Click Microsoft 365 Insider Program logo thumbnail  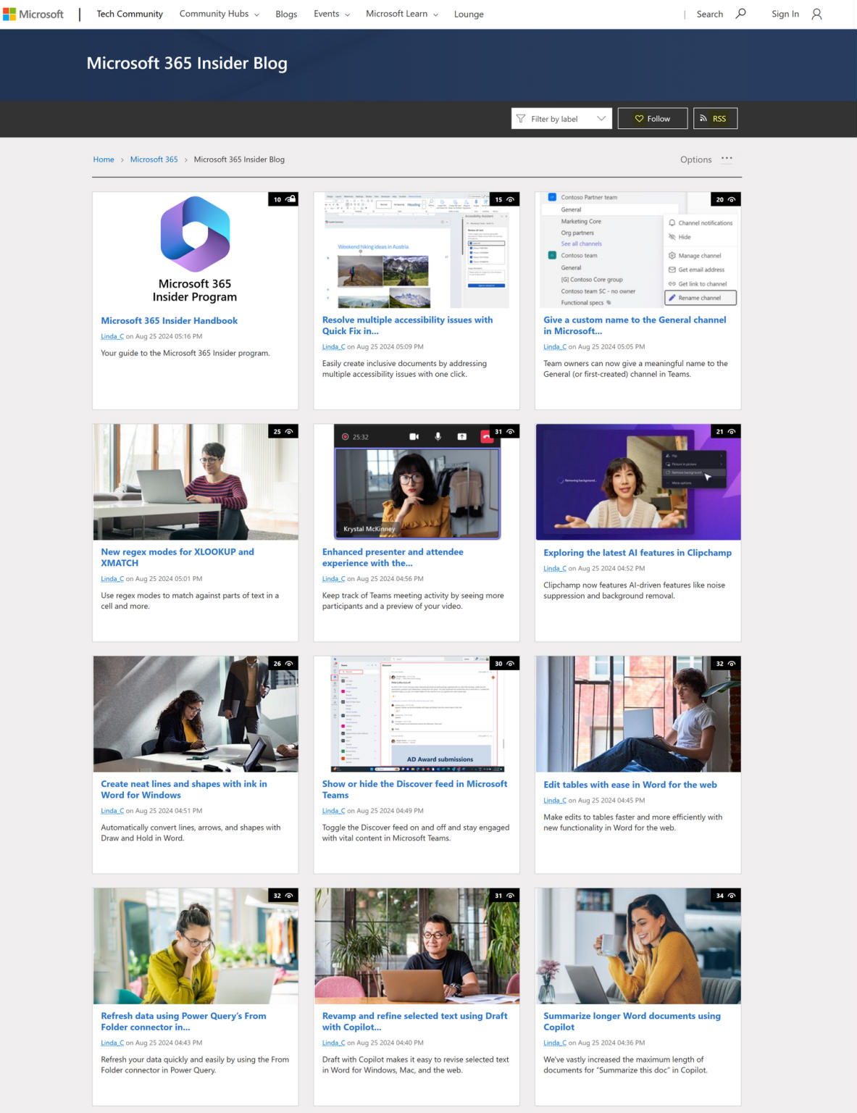coord(195,250)
